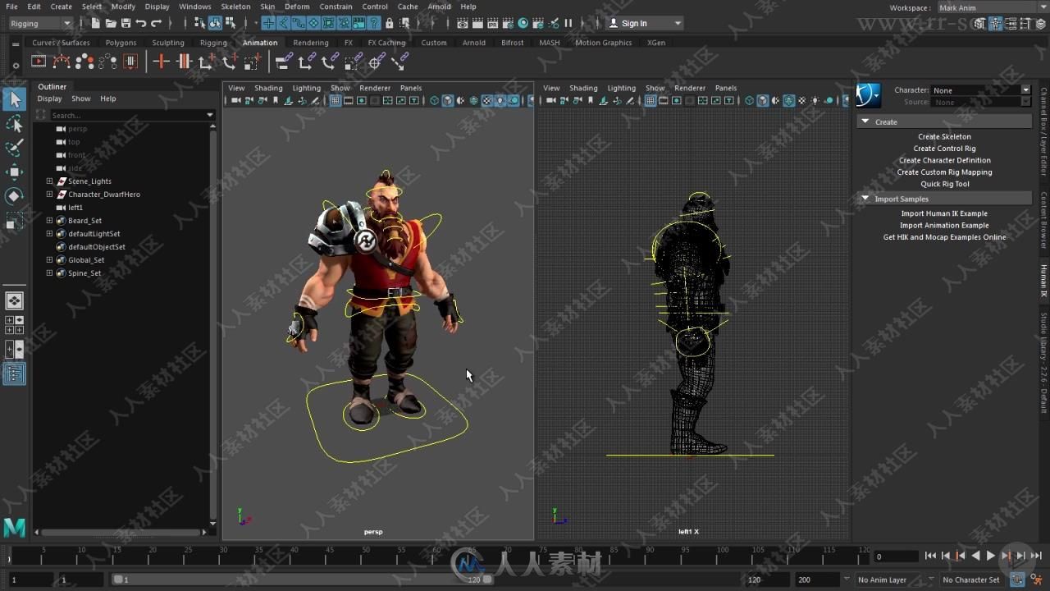The height and width of the screenshot is (591, 1050).
Task: Switch to the Polygons shelf tab
Action: pyautogui.click(x=121, y=43)
